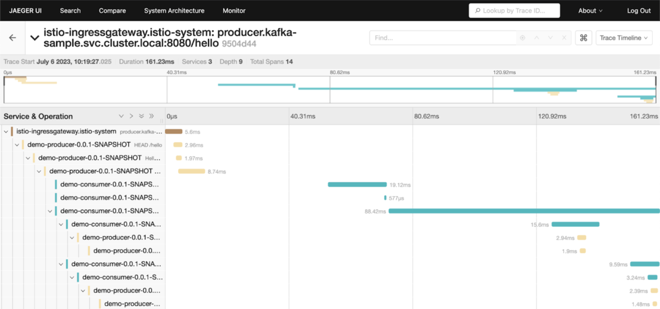Open the Compare tab in the navigation bar
660x309 pixels.
[112, 10]
